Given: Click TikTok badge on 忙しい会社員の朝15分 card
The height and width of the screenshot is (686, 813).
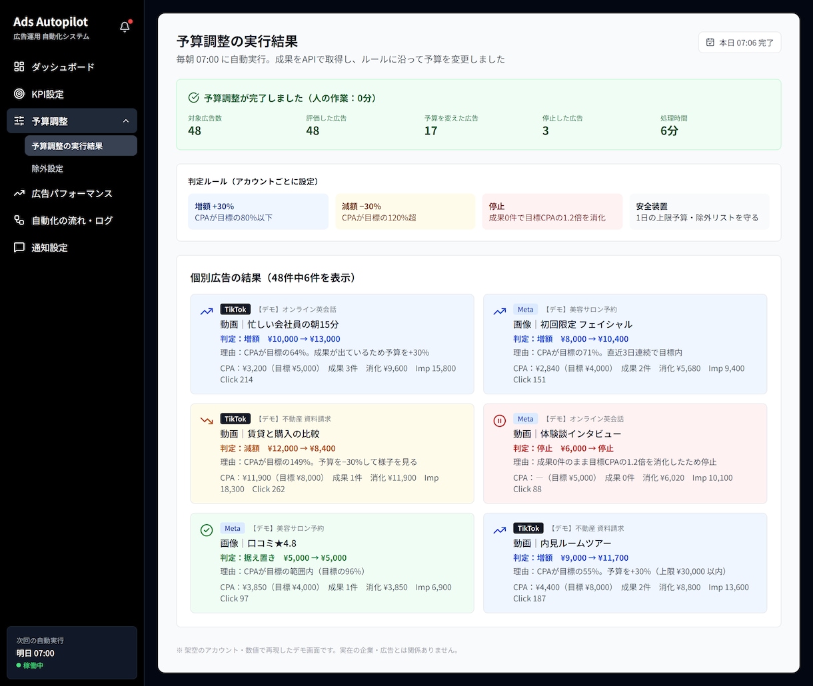Looking at the screenshot, I should pyautogui.click(x=235, y=310).
